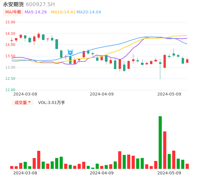Click the 13.50 price axis label

pos(10,56)
